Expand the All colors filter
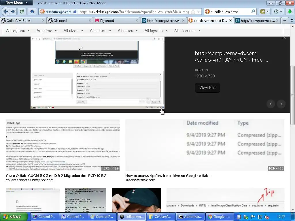The height and width of the screenshot is (221, 295). click(100, 31)
